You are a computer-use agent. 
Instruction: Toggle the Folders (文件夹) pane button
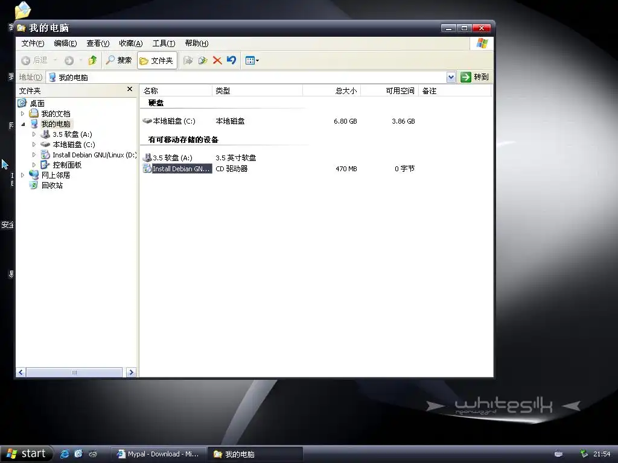coord(157,61)
